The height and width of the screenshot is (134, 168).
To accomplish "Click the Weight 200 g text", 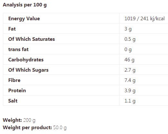I will click(19, 120).
